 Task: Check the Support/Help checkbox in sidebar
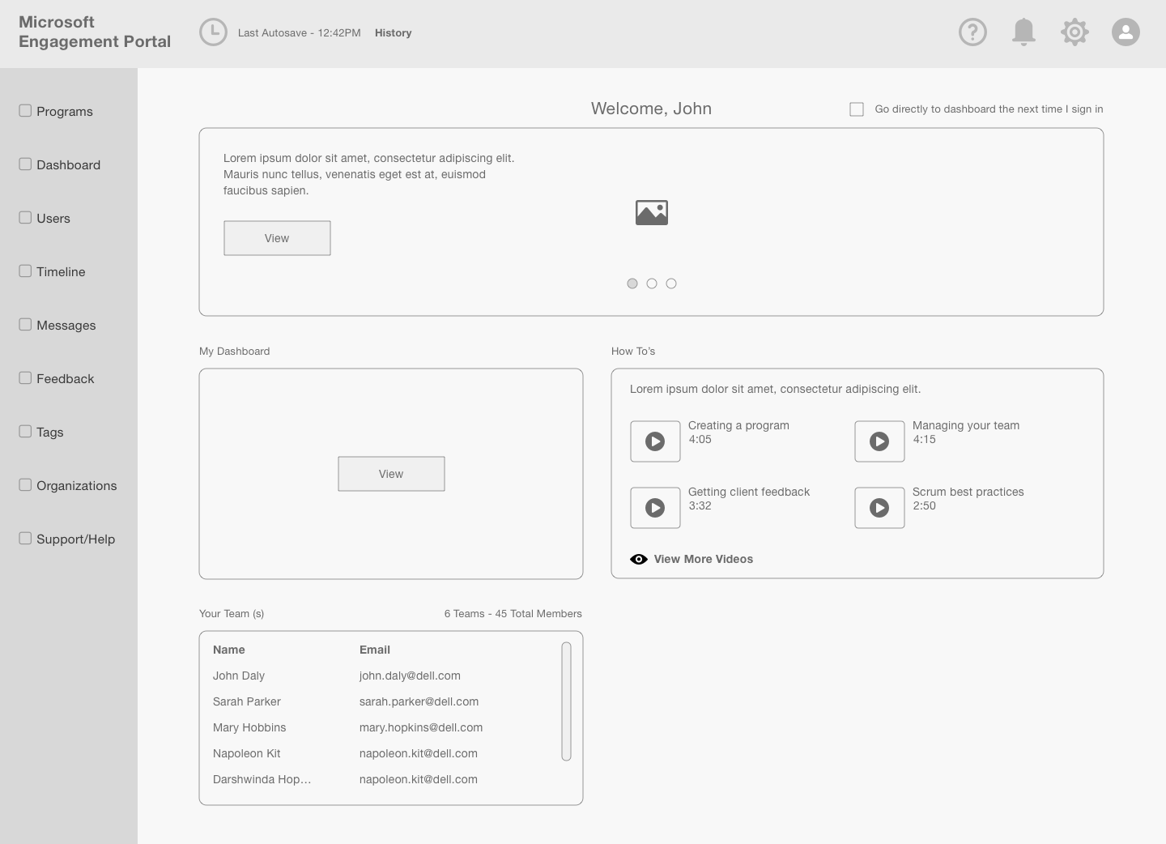25,538
